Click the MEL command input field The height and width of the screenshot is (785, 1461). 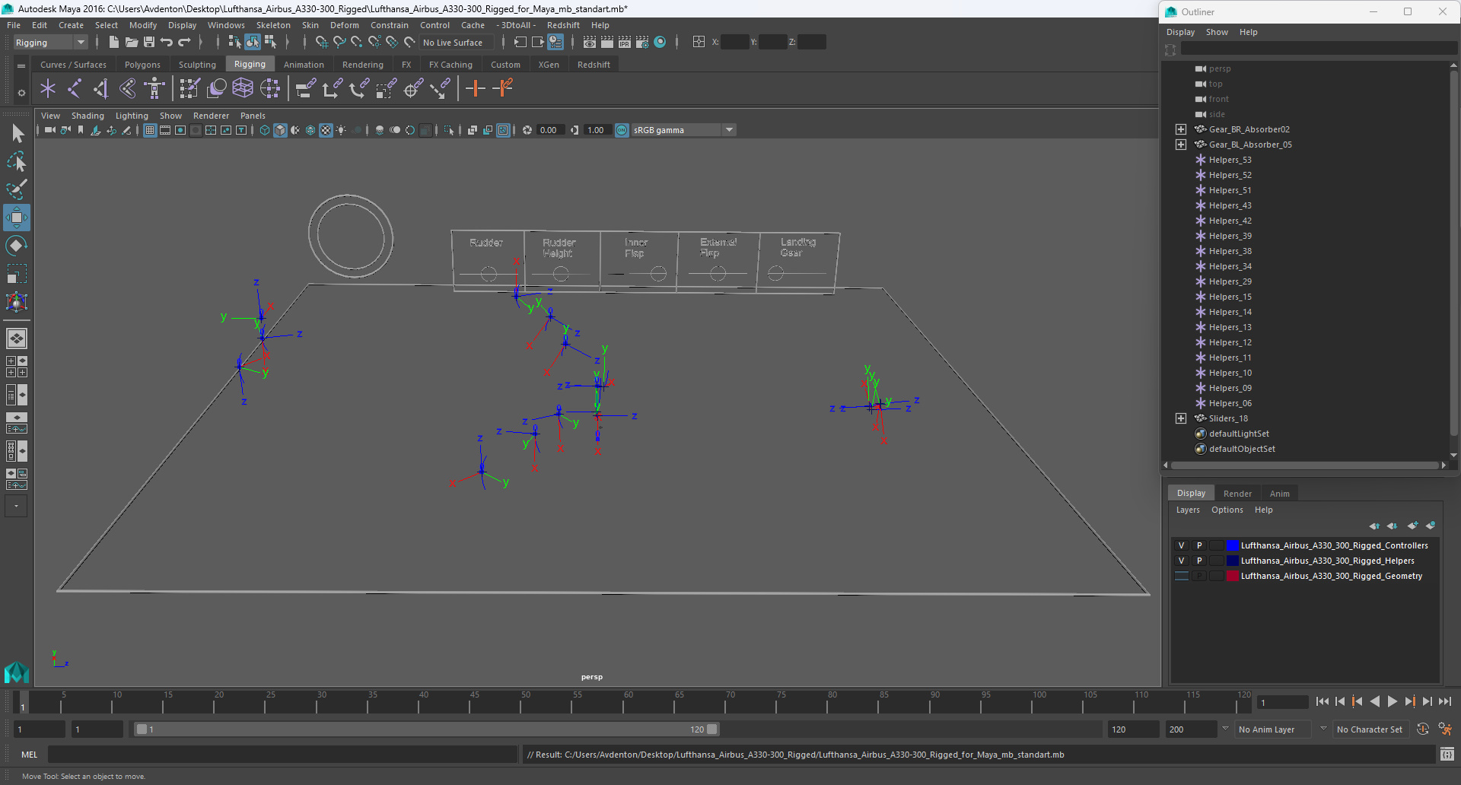pos(282,755)
